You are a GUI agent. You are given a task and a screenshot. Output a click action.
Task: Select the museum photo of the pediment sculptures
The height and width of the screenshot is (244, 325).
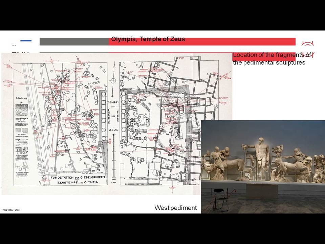(263, 167)
